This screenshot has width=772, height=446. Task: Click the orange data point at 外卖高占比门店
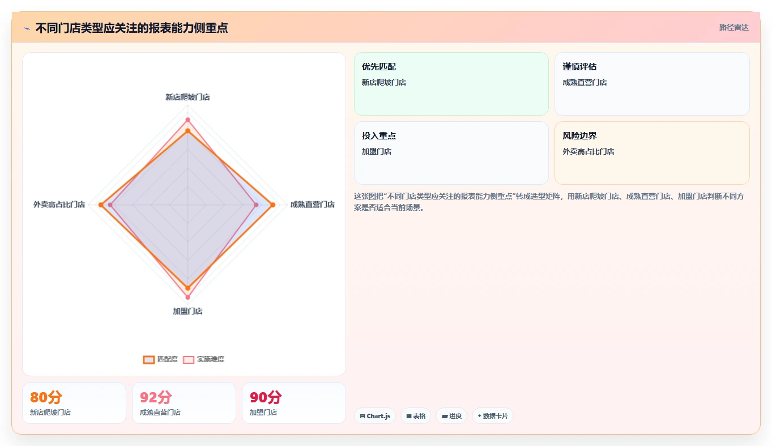click(101, 205)
